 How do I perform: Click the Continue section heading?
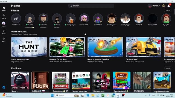[x=16, y=68]
